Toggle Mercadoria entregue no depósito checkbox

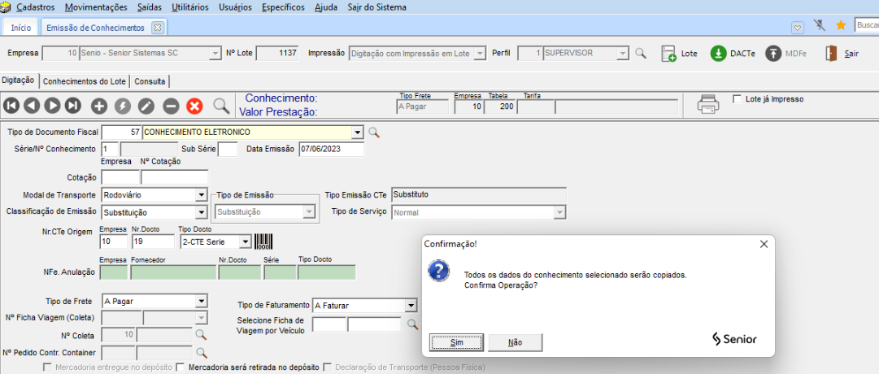pos(48,367)
